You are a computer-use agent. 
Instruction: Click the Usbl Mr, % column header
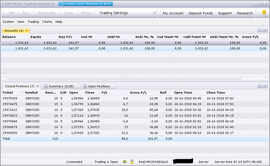144,37
